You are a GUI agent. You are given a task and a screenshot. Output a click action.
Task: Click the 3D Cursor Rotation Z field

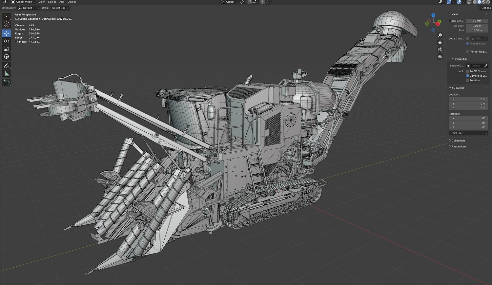tap(468, 127)
